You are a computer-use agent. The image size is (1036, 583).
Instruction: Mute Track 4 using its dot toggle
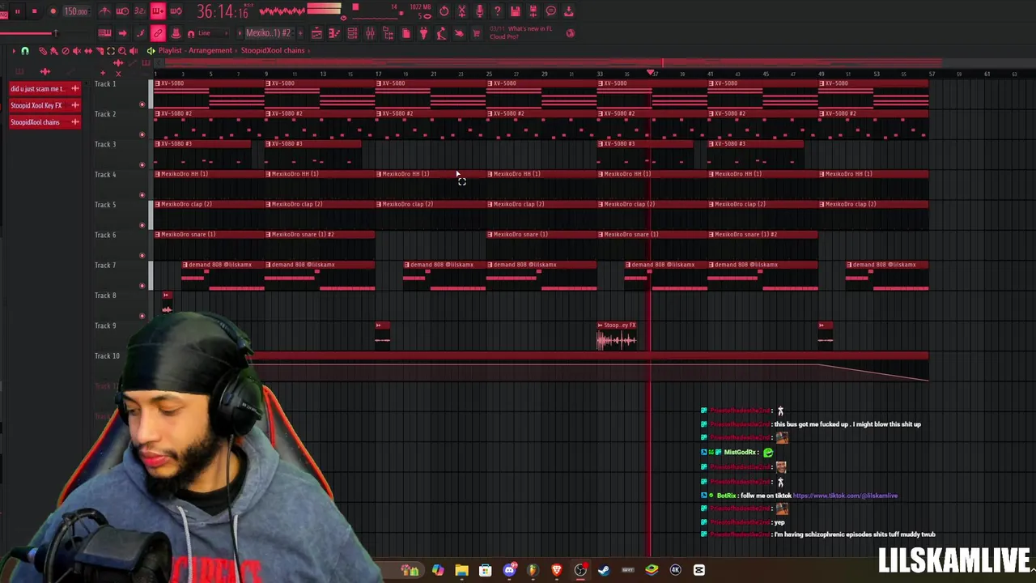click(142, 195)
